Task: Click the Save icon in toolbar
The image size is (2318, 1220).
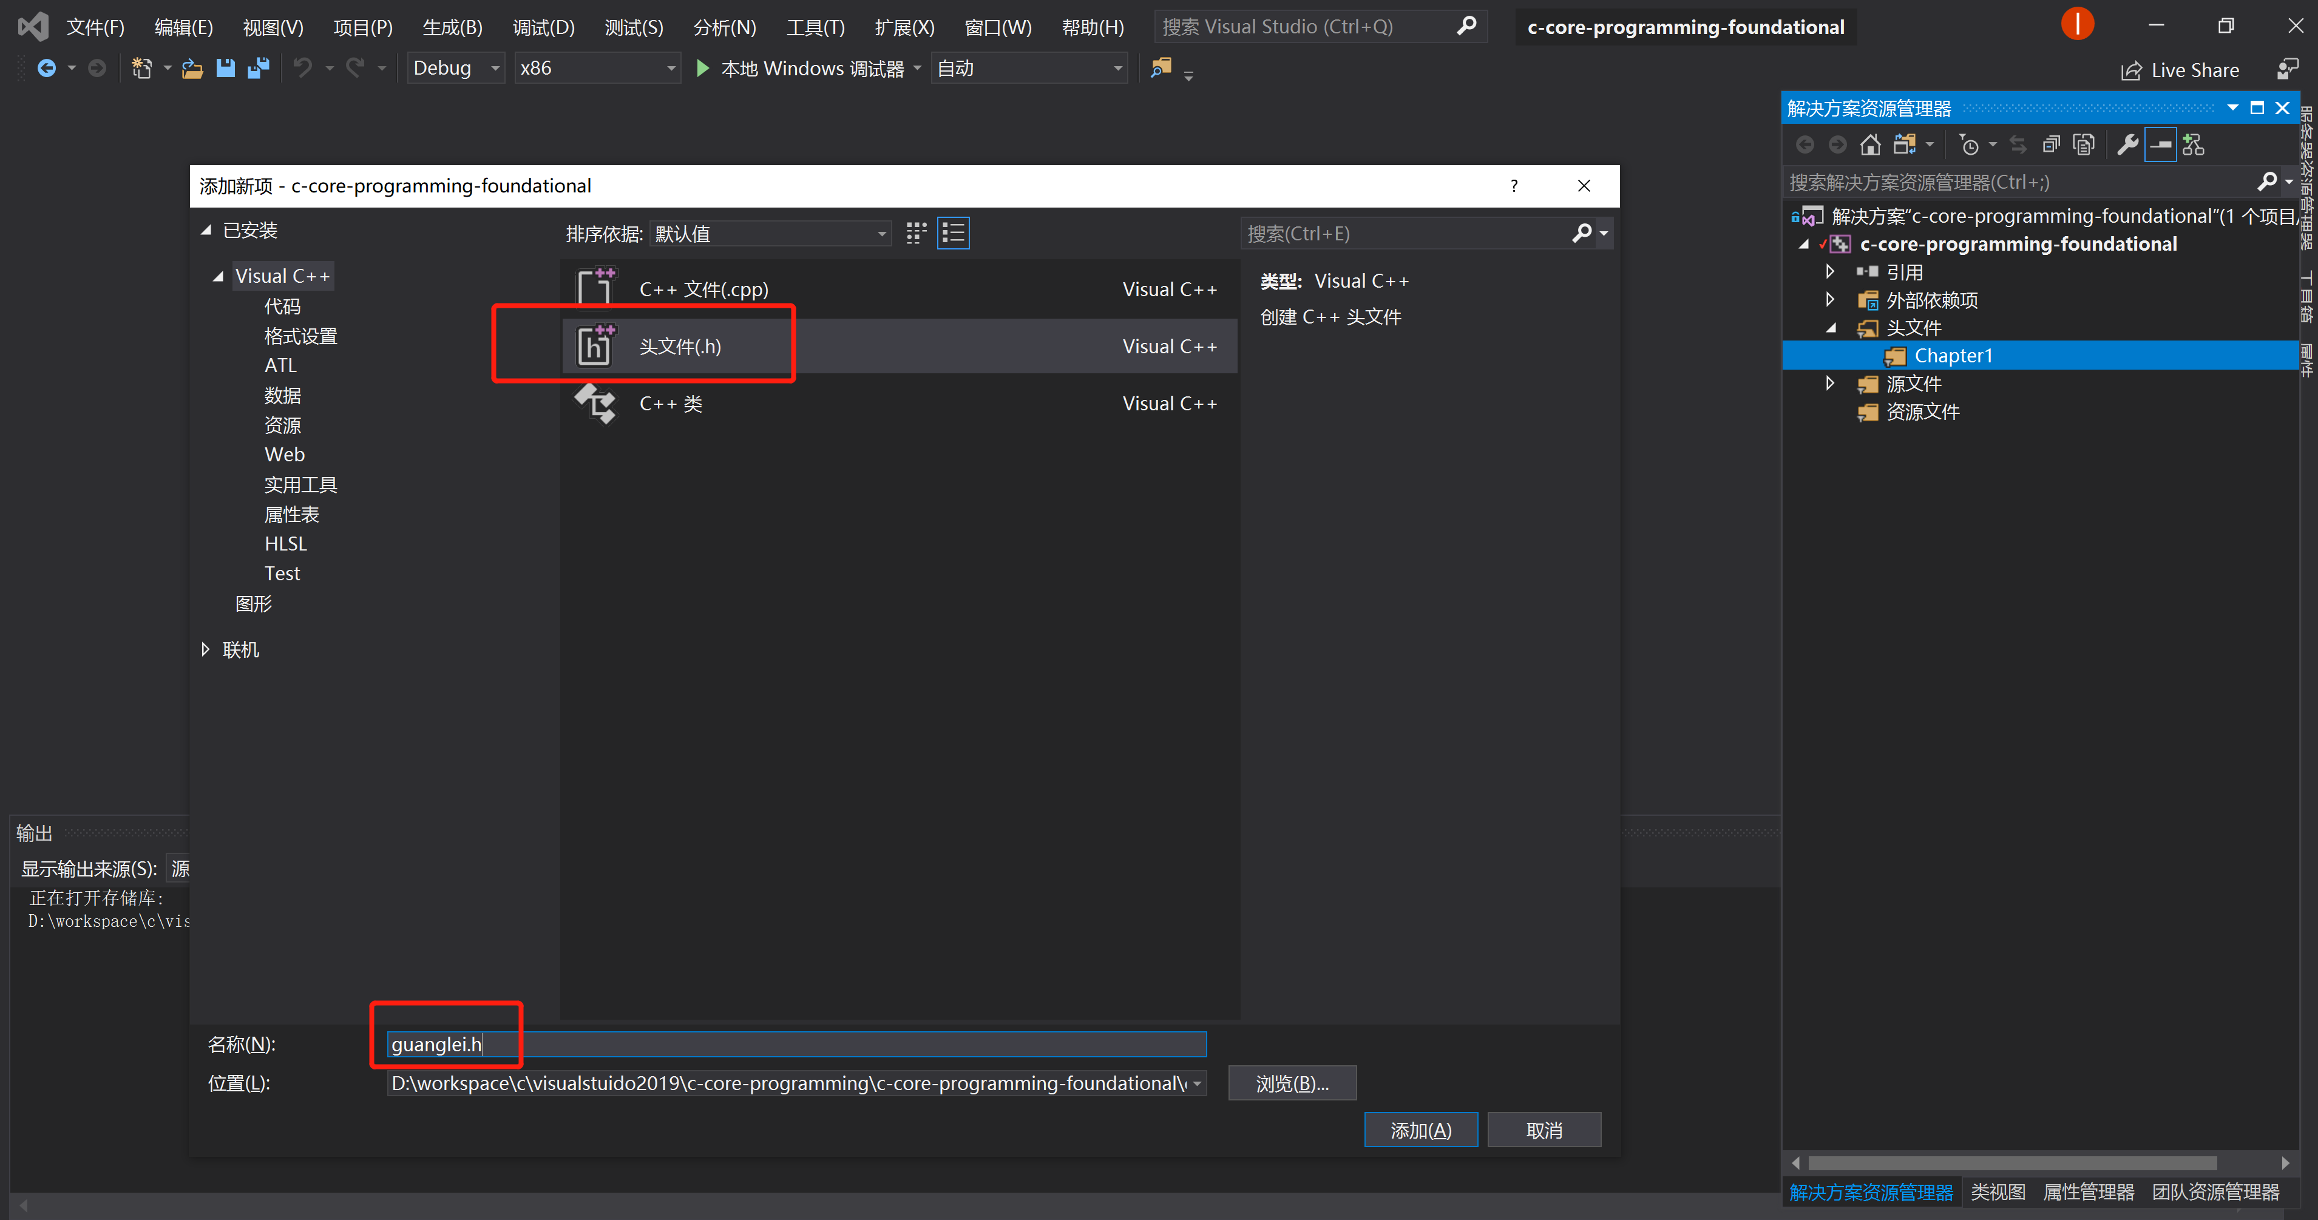Action: tap(225, 69)
